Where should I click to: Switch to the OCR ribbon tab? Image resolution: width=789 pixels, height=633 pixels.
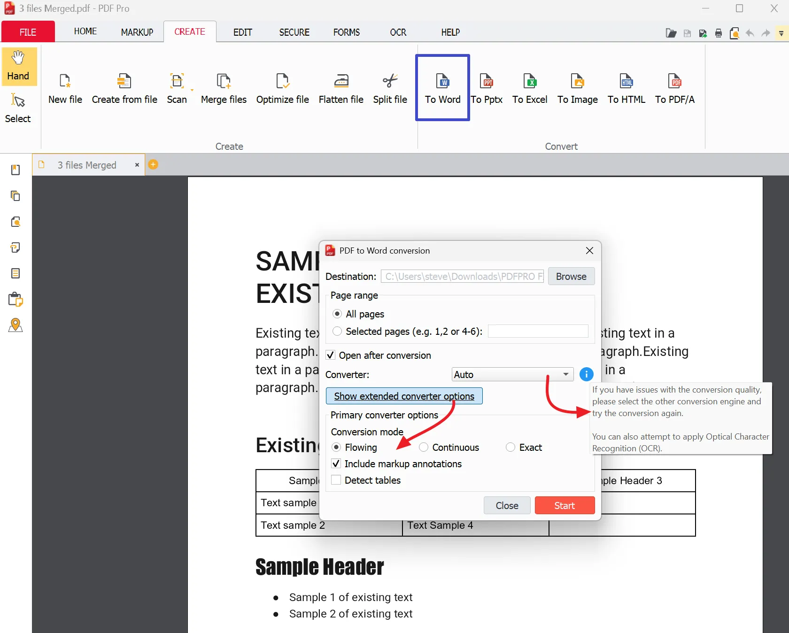398,32
